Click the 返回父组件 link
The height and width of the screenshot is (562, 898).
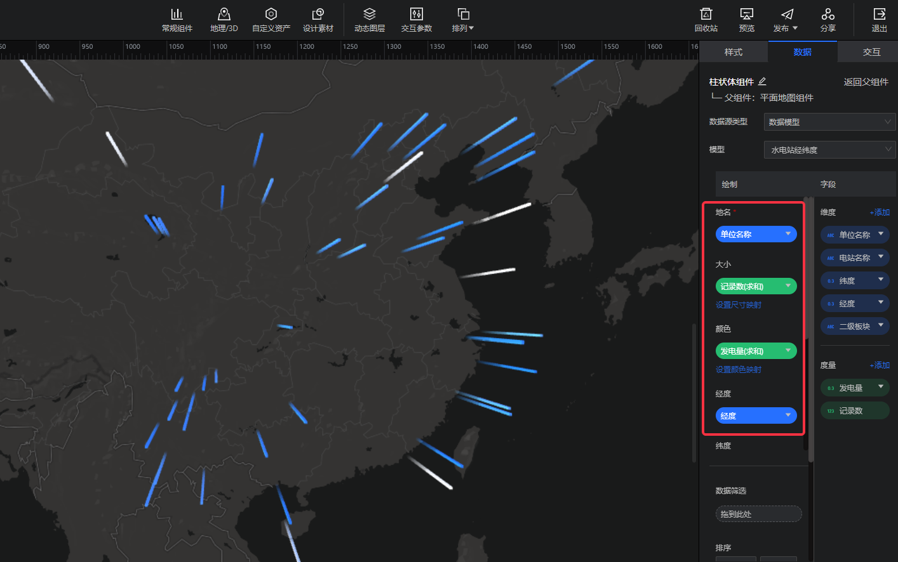tap(866, 82)
